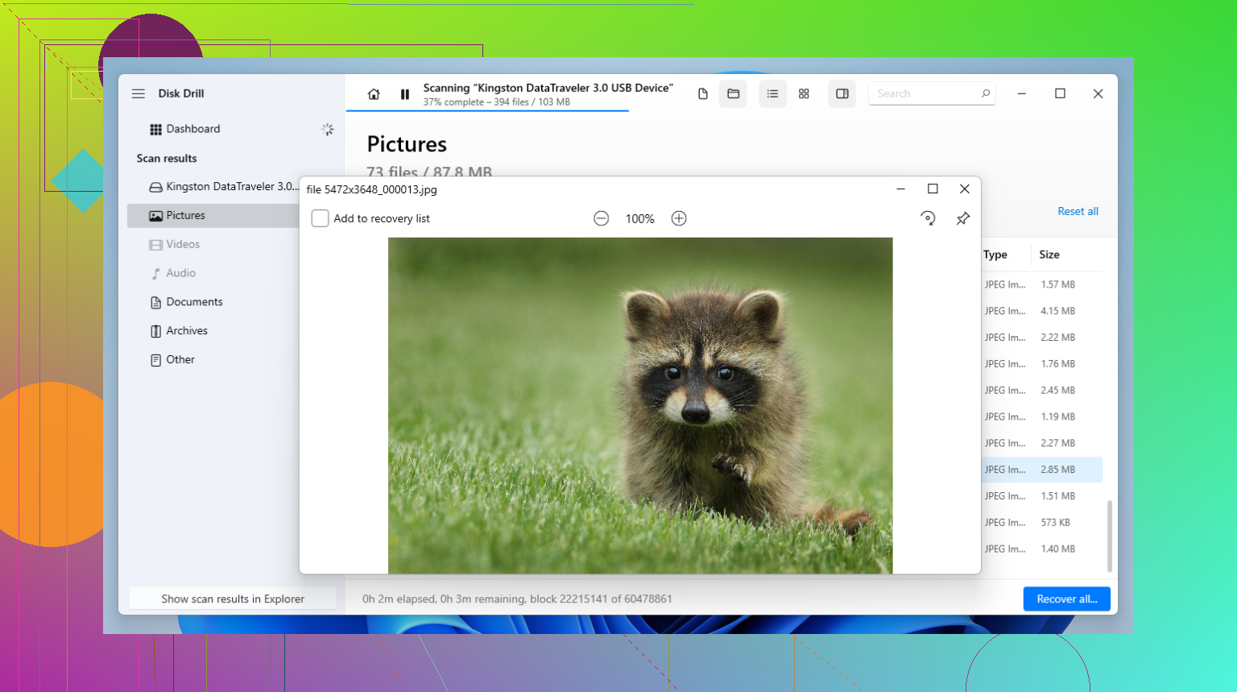This screenshot has width=1237, height=692.
Task: Pin the preview window
Action: tap(962, 218)
